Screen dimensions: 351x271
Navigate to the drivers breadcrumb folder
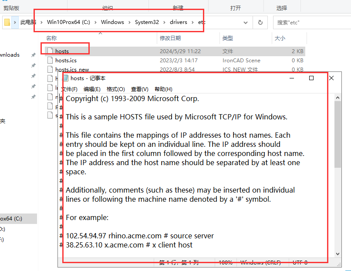click(179, 22)
